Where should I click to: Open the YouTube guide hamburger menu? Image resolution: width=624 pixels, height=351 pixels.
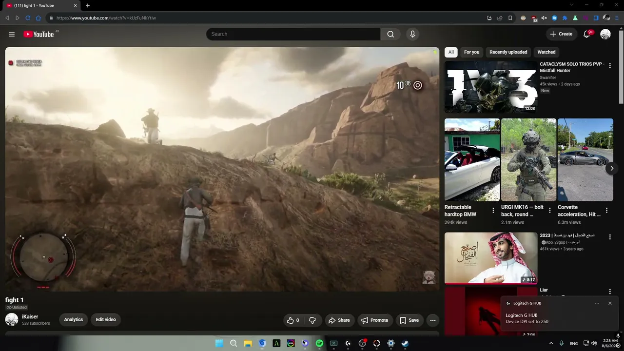pos(12,34)
